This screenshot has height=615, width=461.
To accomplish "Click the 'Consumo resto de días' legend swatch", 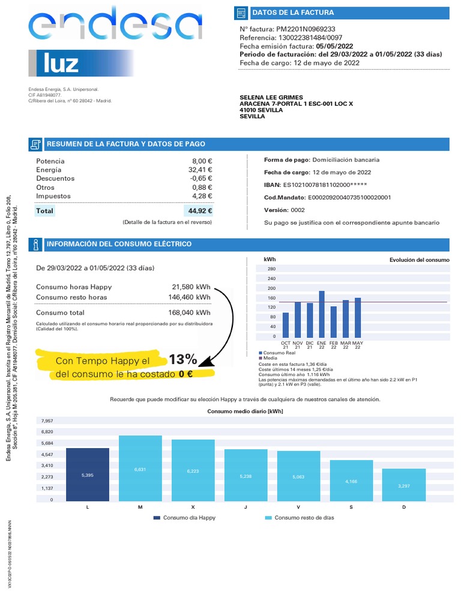I will pyautogui.click(x=268, y=518).
